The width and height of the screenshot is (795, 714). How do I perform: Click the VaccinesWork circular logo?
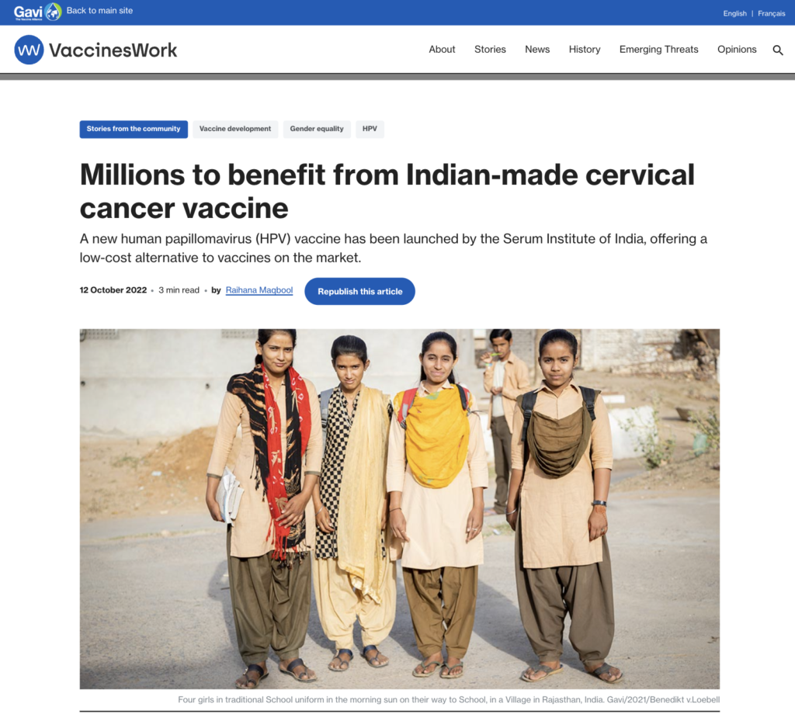[x=29, y=50]
